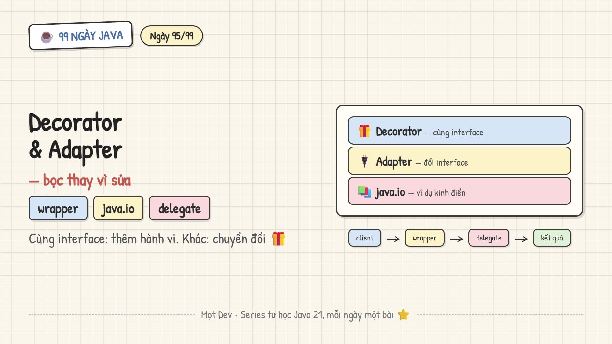Click the books icon beside java.io
The image size is (612, 344).
[x=364, y=192]
